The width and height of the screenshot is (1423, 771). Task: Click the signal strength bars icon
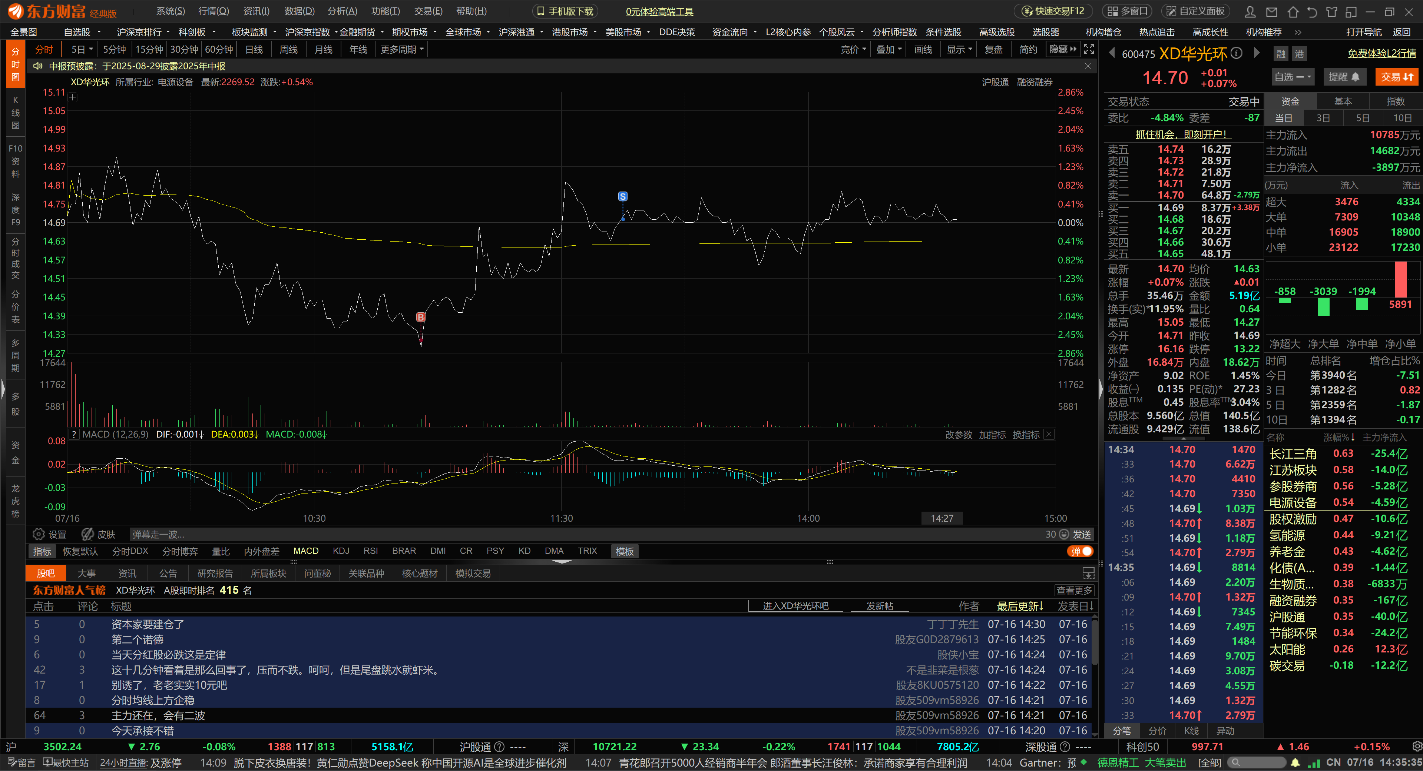click(1314, 763)
